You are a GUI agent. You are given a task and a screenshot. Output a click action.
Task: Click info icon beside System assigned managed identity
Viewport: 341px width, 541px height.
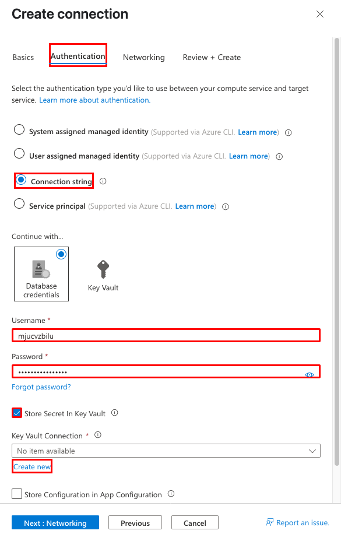[288, 132]
